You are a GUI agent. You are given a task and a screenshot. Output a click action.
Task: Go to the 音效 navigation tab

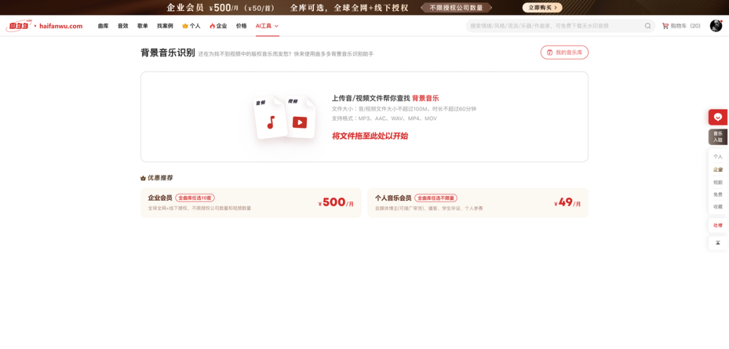point(123,26)
